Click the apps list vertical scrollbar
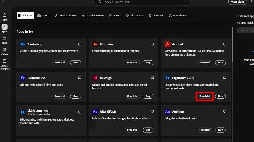The height and width of the screenshot is (142, 254). [232, 44]
